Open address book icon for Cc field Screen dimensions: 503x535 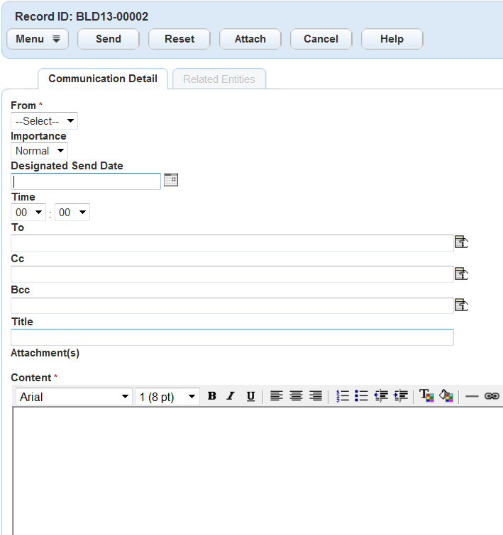click(x=461, y=274)
